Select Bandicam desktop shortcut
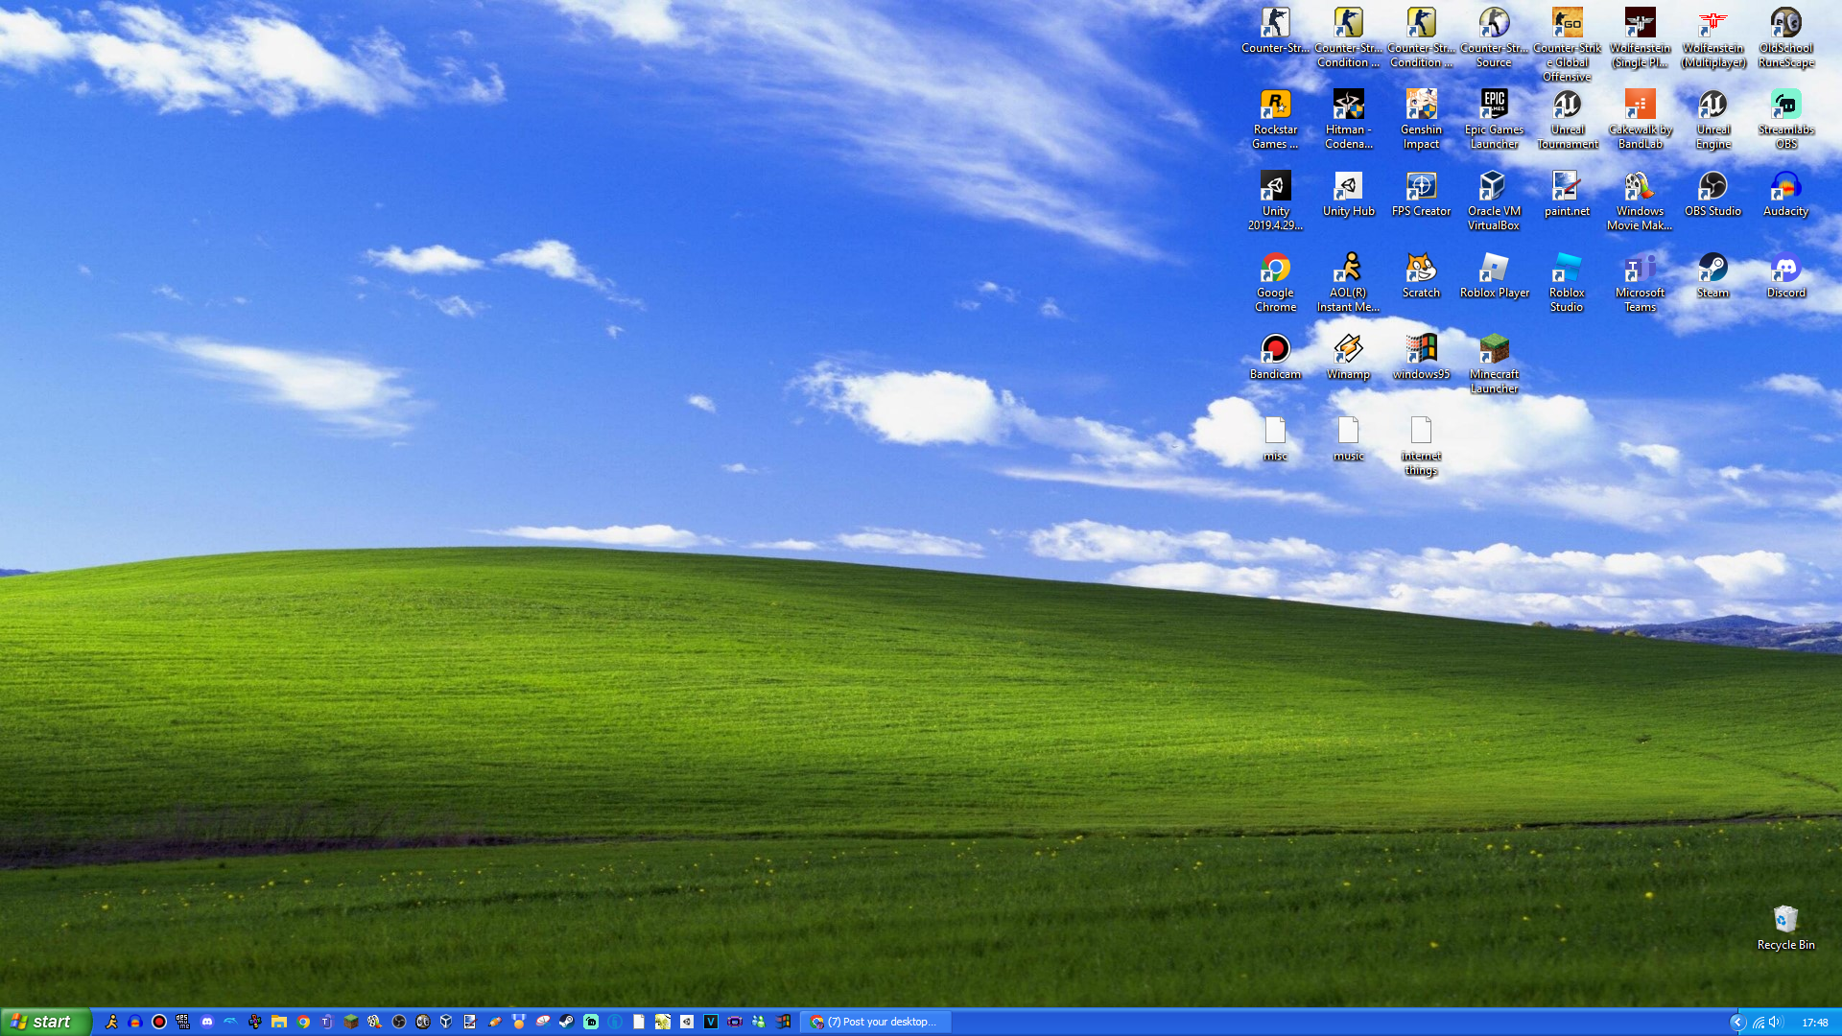 [x=1275, y=358]
